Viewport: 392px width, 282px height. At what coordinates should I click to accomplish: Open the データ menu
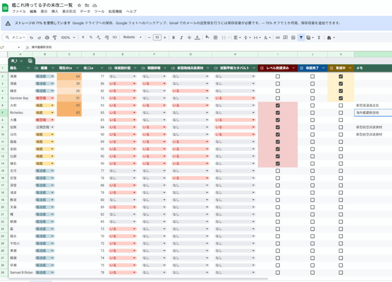click(85, 11)
